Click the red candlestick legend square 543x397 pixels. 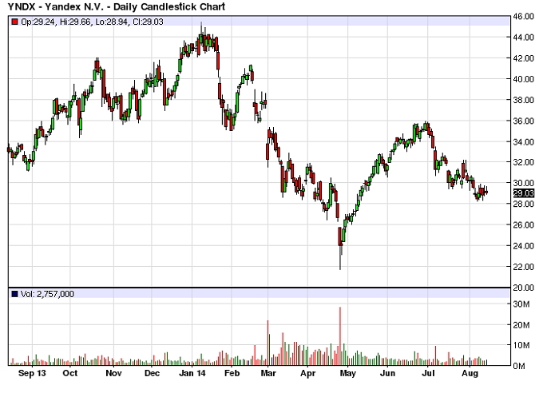pos(14,22)
